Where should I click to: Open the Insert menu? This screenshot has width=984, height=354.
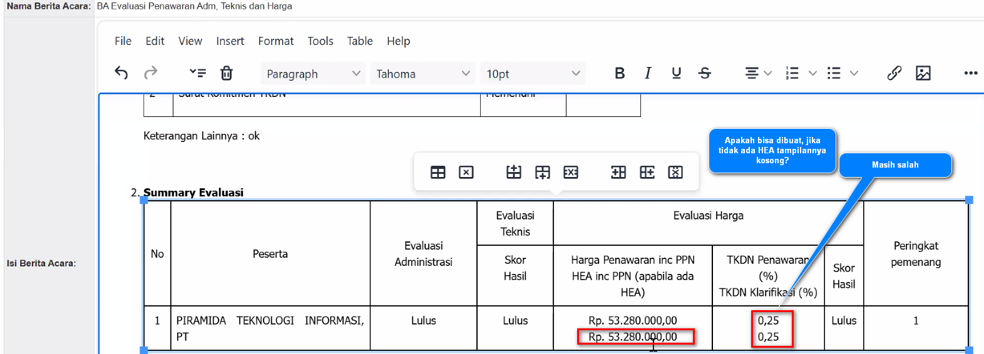pos(230,41)
